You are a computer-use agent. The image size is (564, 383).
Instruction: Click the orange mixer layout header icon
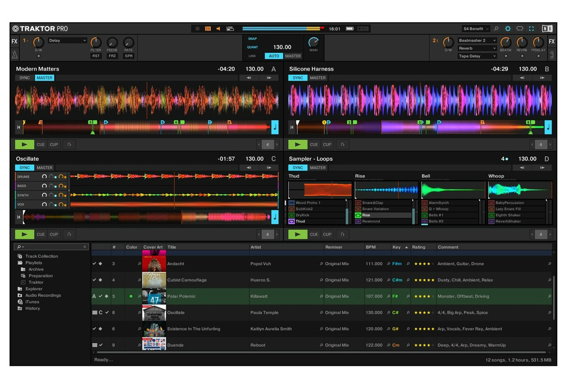coord(208,29)
